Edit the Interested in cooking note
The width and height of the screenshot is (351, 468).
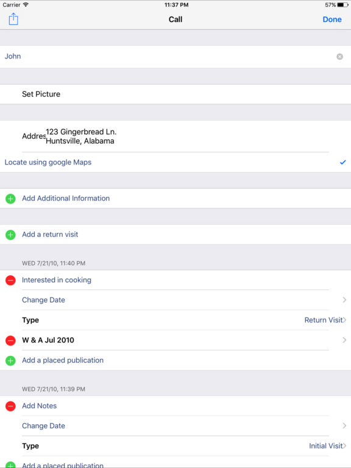pos(57,280)
